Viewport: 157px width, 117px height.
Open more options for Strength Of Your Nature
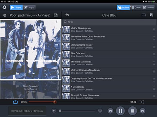coord(154,97)
